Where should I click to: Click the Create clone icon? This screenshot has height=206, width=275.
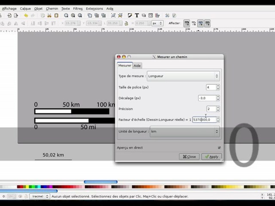97,15
